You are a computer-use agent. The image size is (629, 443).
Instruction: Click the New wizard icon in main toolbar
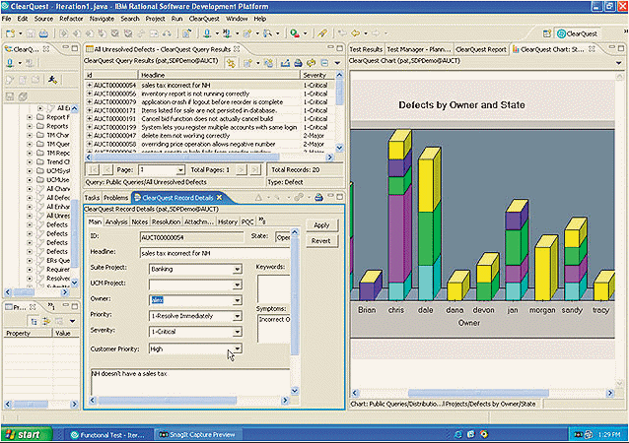11,33
